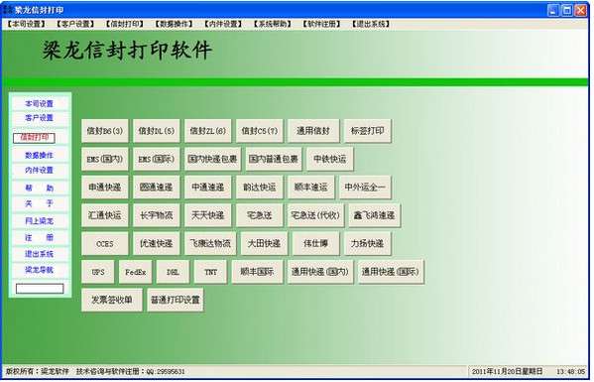Open the 数据操作 menu in menu bar
The image size is (594, 382).
174,24
